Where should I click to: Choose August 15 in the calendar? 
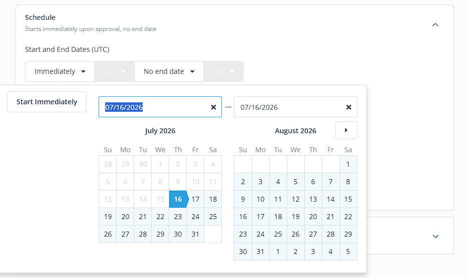348,199
